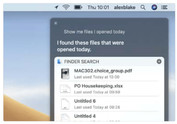Open MAC302.choice_group.pdf result
The image size is (177, 124).
109,74
